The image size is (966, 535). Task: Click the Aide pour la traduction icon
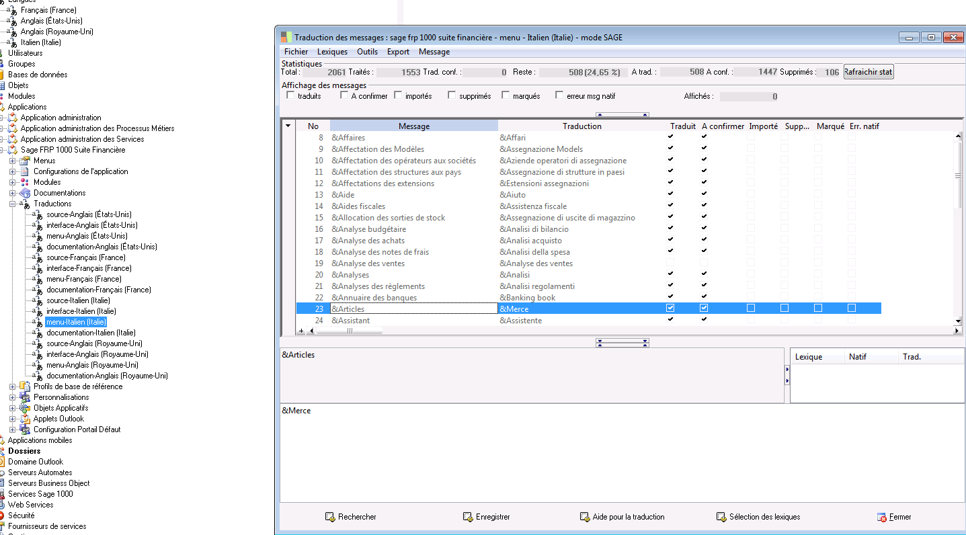coord(585,517)
